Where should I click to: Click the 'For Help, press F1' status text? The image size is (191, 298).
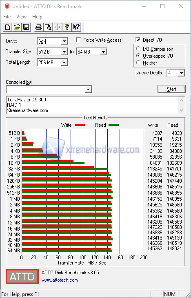20,294
